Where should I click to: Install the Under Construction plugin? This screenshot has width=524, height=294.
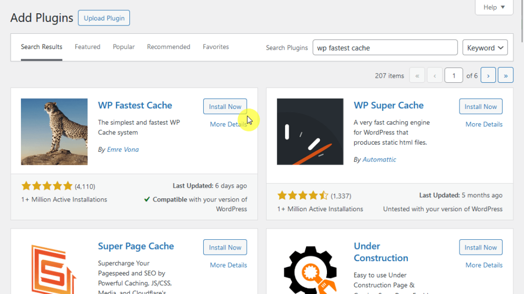(481, 247)
